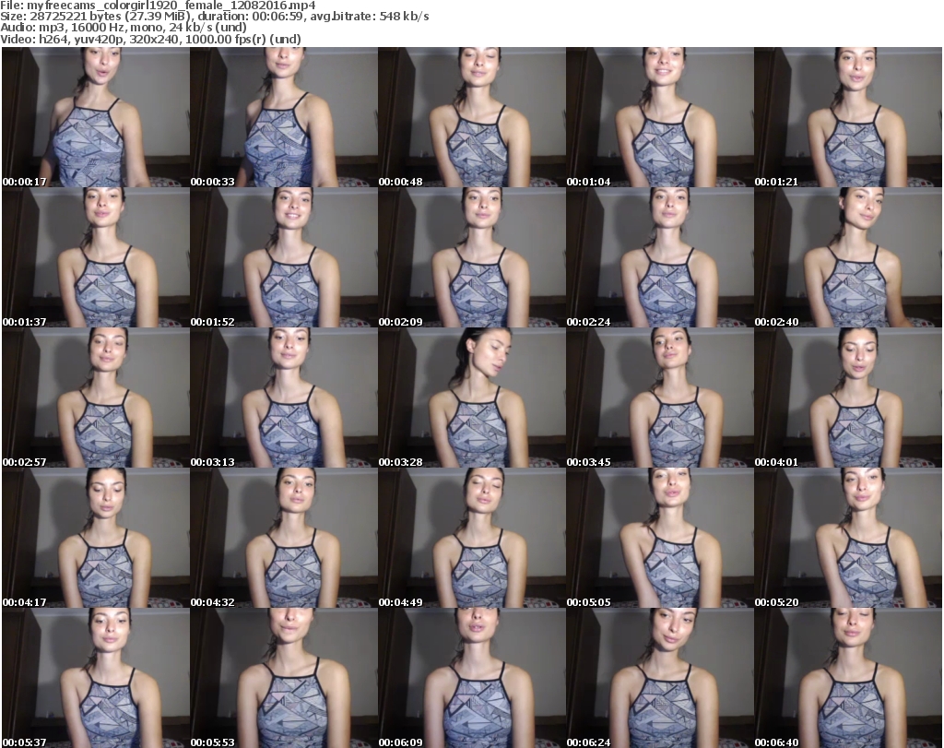This screenshot has width=944, height=748.
Task: Click the thumbnail frame stamped 00:05:37
Action: tap(96, 678)
